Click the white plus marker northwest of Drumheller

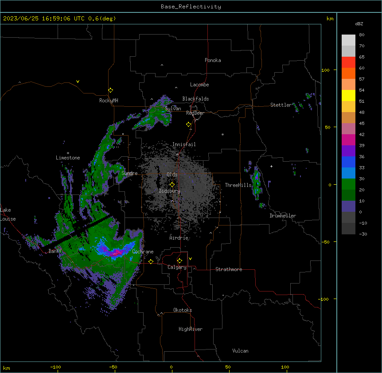tap(271, 166)
